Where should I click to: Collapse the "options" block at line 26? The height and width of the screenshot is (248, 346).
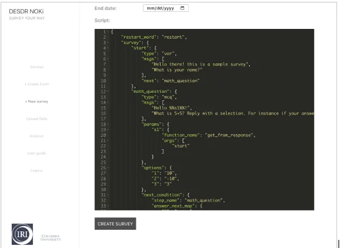tap(107, 168)
